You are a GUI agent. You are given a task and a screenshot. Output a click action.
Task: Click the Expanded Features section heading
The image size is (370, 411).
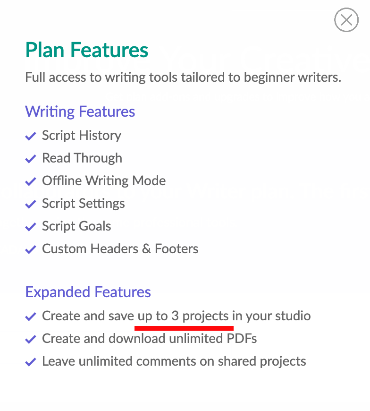point(88,292)
